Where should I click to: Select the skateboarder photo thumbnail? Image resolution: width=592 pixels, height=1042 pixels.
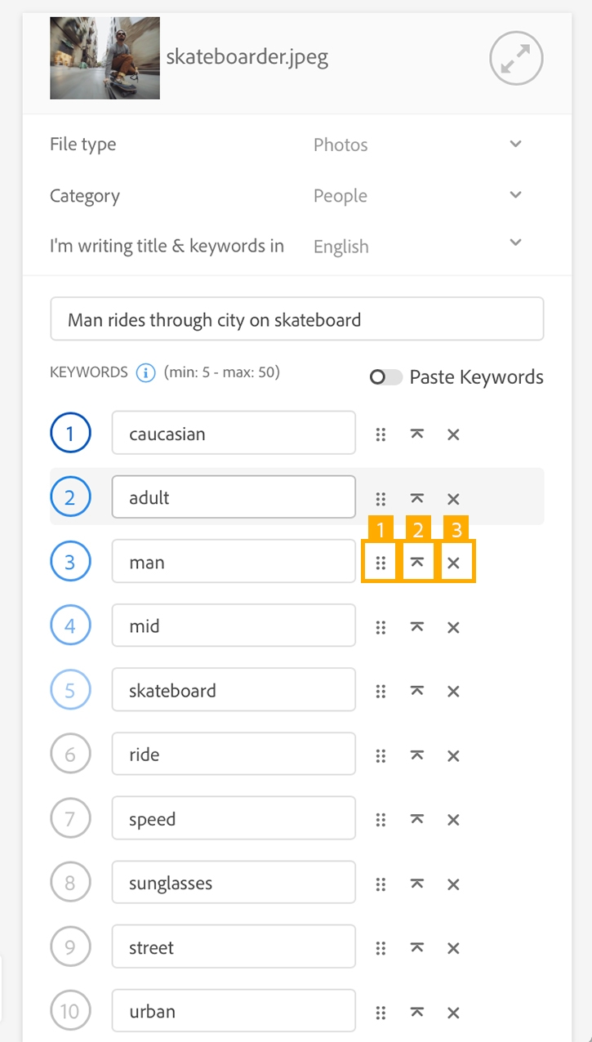pyautogui.click(x=105, y=58)
